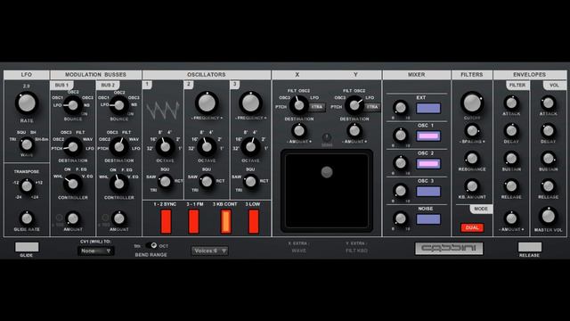
Task: Click the Y Amount knob
Action: coord(354,130)
